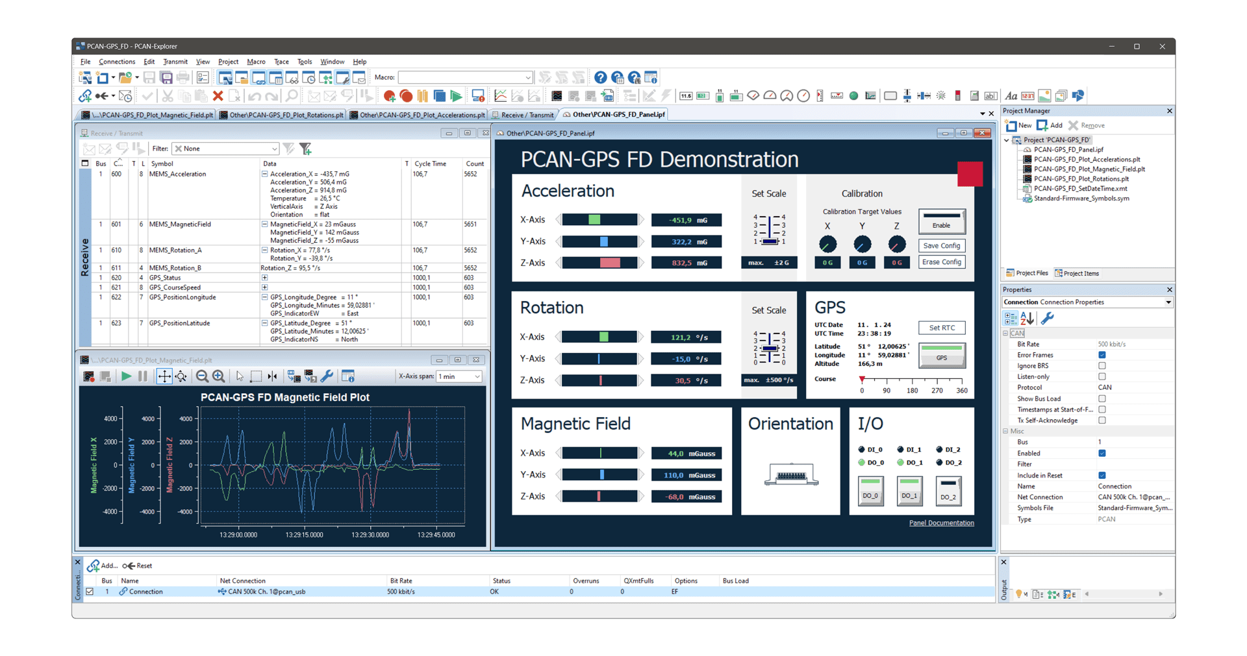The image size is (1247, 656).
Task: Click the text label 'Aa' toolbar icon
Action: click(x=1011, y=96)
